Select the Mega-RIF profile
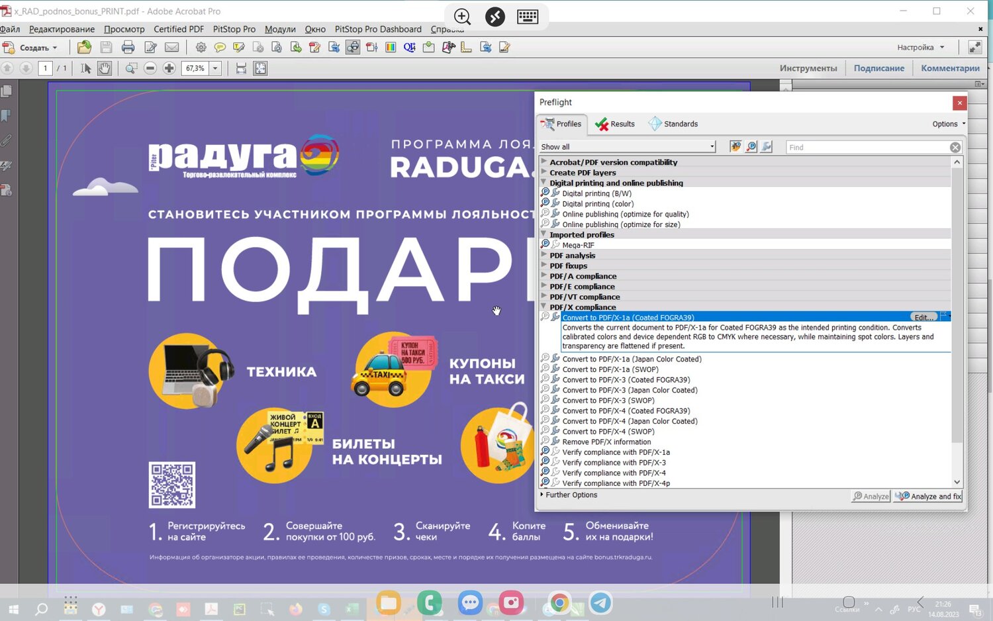Image resolution: width=993 pixels, height=621 pixels. coord(578,245)
